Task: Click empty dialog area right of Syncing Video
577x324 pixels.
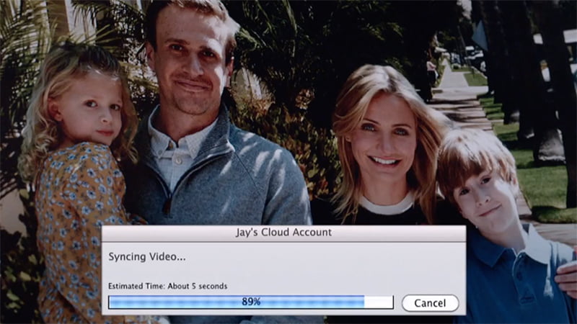Action: click(325, 258)
